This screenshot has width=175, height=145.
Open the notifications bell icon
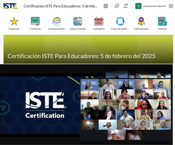point(126,6)
